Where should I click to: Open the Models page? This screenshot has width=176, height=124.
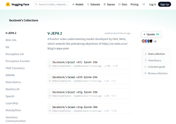[78, 4]
